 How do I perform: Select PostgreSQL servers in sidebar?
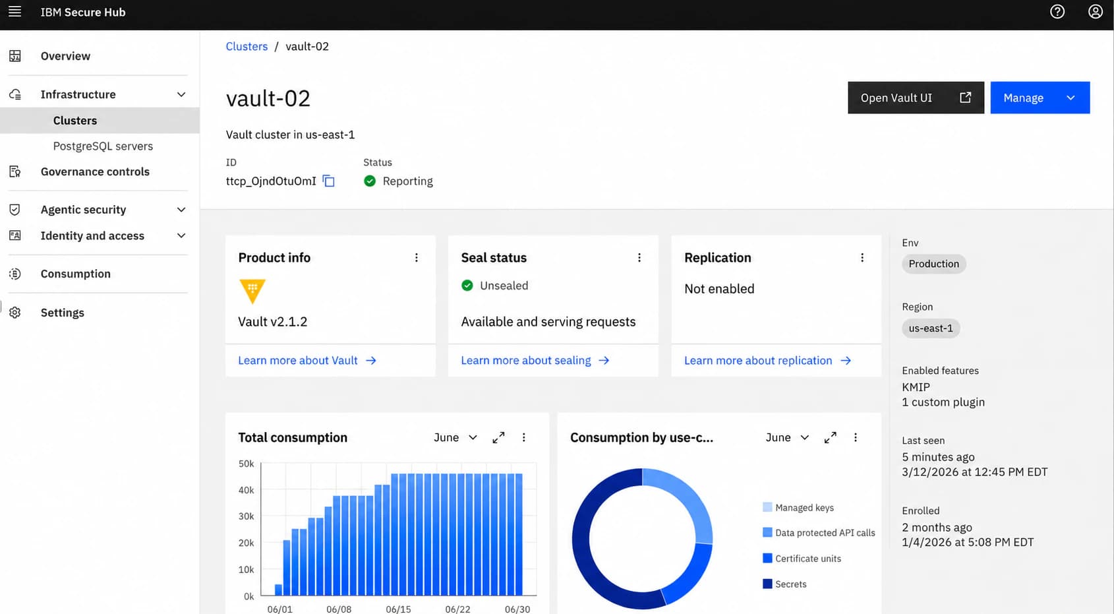point(103,146)
